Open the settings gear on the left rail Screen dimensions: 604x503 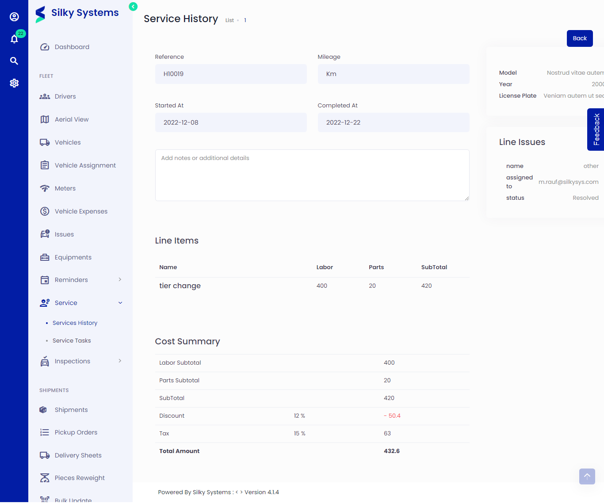click(14, 83)
